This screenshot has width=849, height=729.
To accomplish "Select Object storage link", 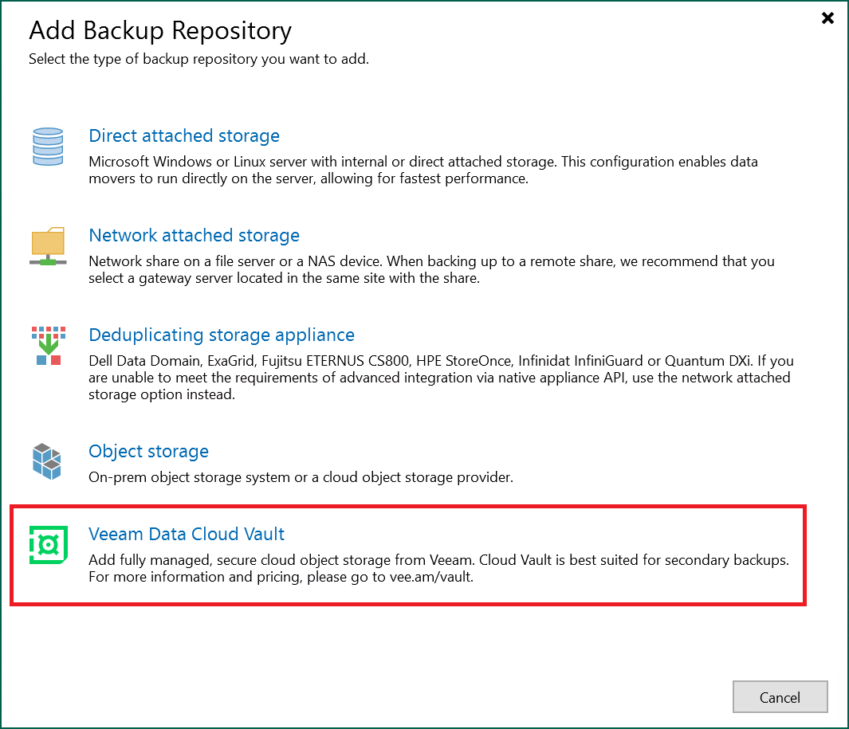I will click(x=148, y=451).
